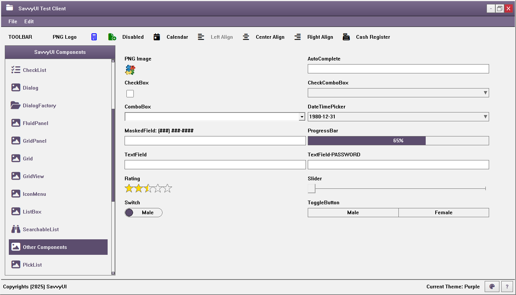
Task: Open the Cash Register toolbar icon
Action: 346,37
